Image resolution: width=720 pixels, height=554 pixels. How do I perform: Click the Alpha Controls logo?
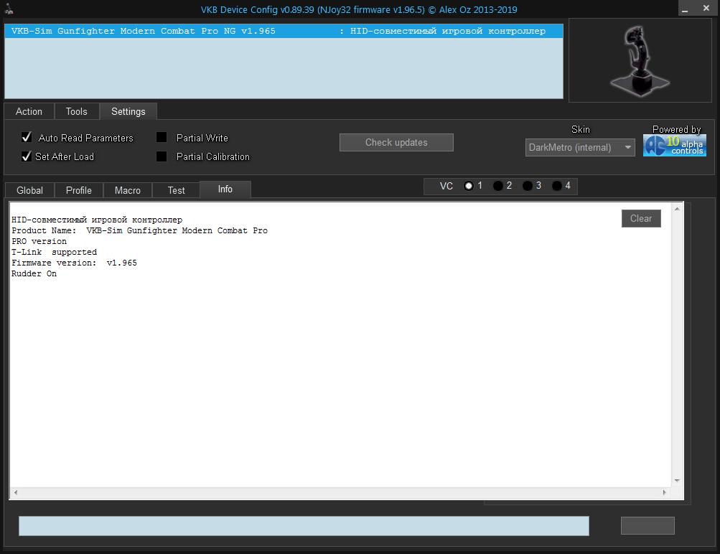pyautogui.click(x=674, y=146)
